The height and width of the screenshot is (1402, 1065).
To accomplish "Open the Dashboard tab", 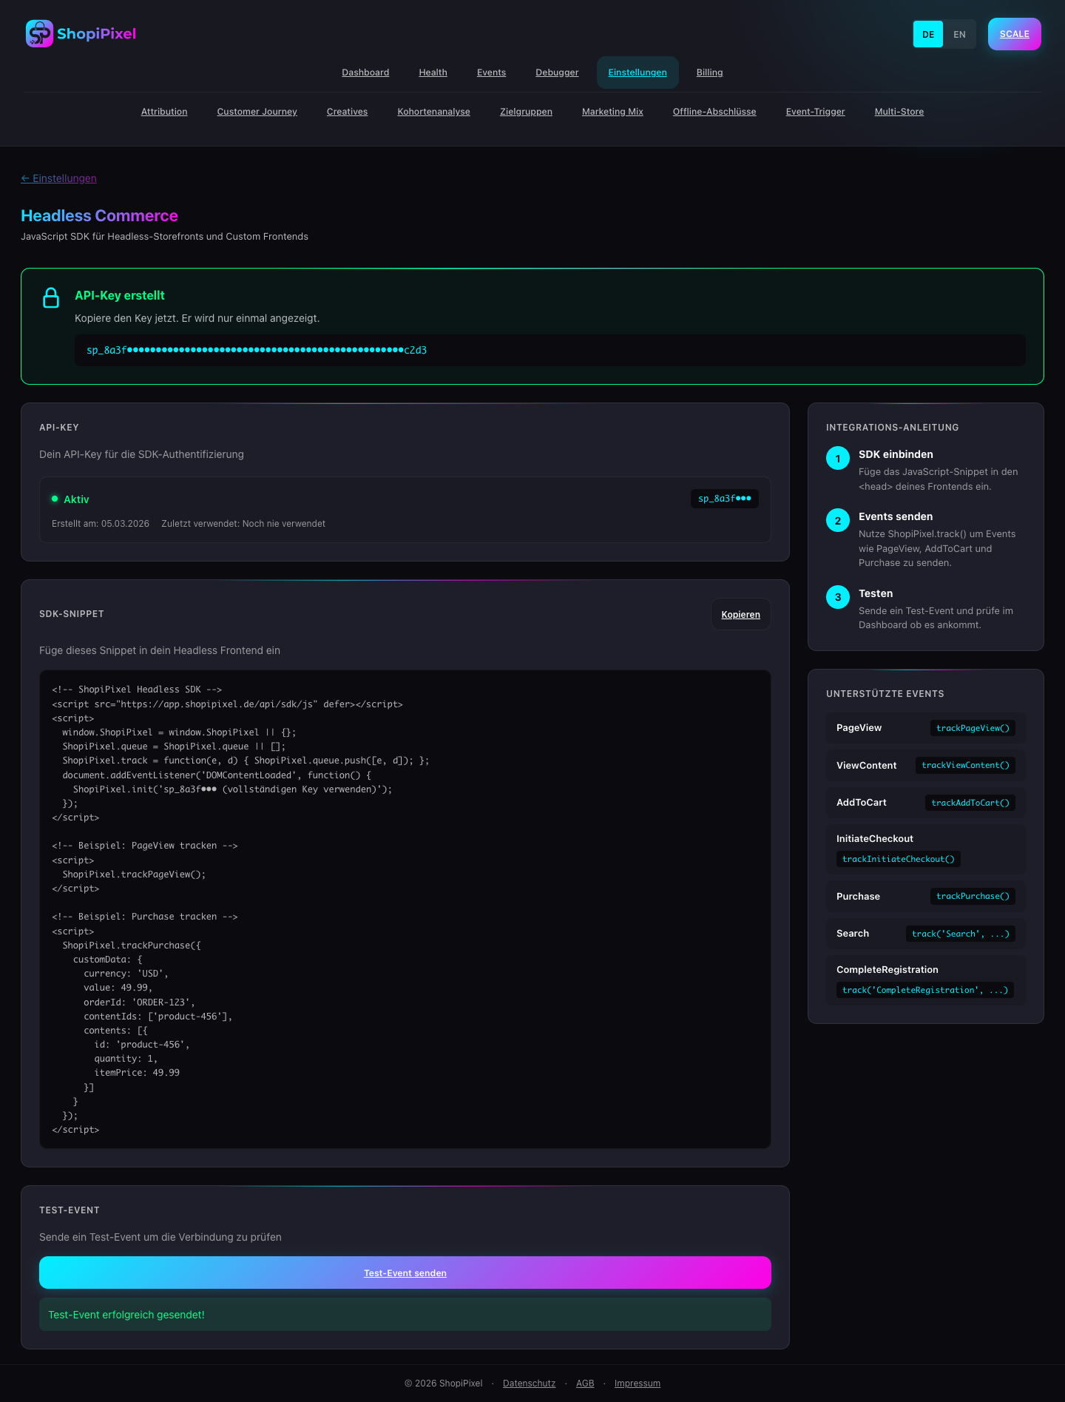I will (365, 73).
